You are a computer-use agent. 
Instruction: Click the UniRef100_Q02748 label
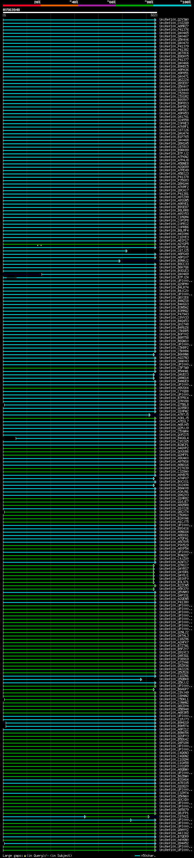pos(174,324)
